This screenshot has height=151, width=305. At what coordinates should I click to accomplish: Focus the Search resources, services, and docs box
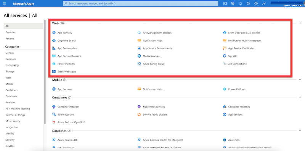[x=140, y=3]
